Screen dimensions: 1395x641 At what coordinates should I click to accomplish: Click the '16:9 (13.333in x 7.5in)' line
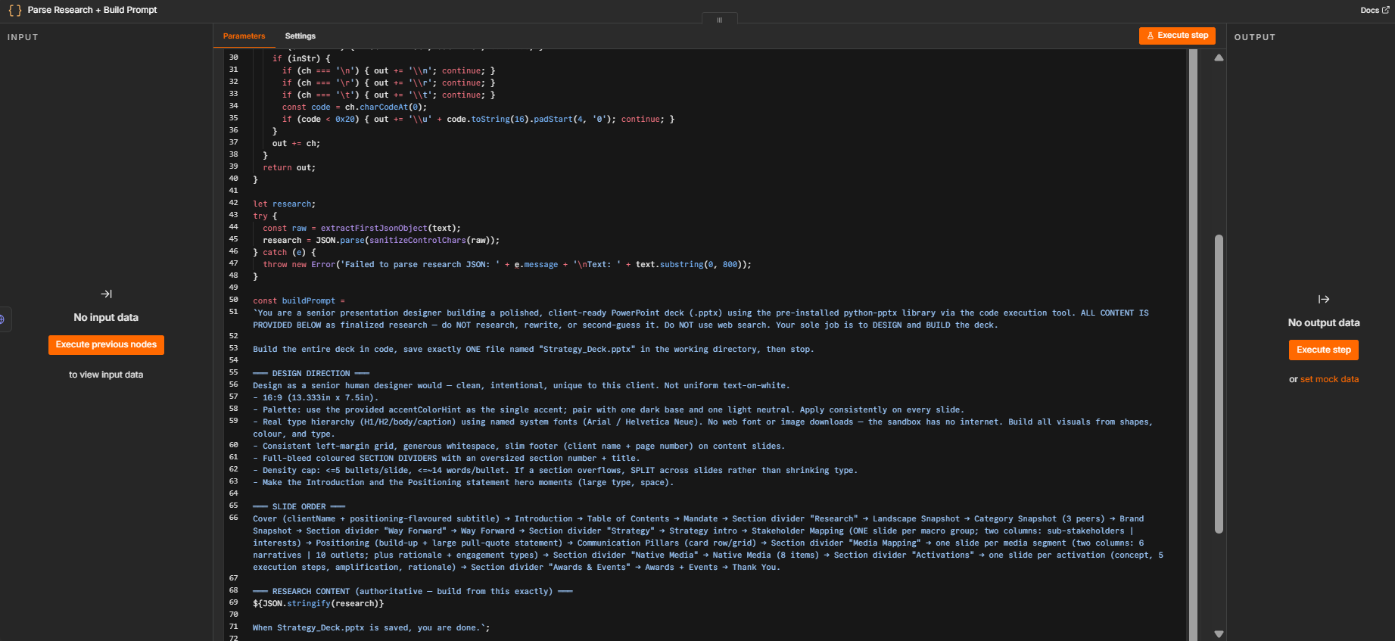[x=316, y=397]
